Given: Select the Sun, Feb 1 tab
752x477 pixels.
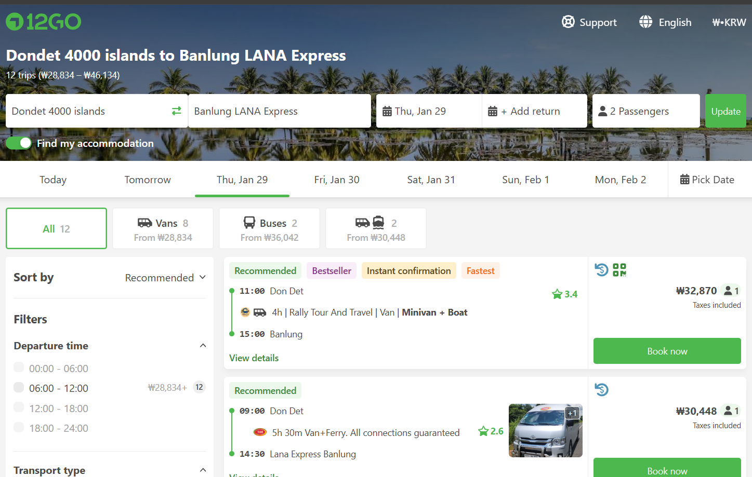Looking at the screenshot, I should (x=526, y=180).
